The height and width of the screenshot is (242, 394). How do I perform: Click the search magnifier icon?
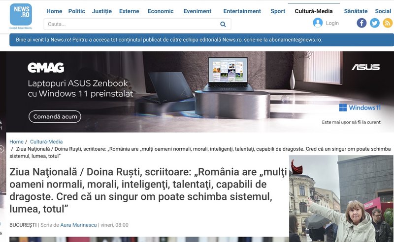click(x=223, y=25)
